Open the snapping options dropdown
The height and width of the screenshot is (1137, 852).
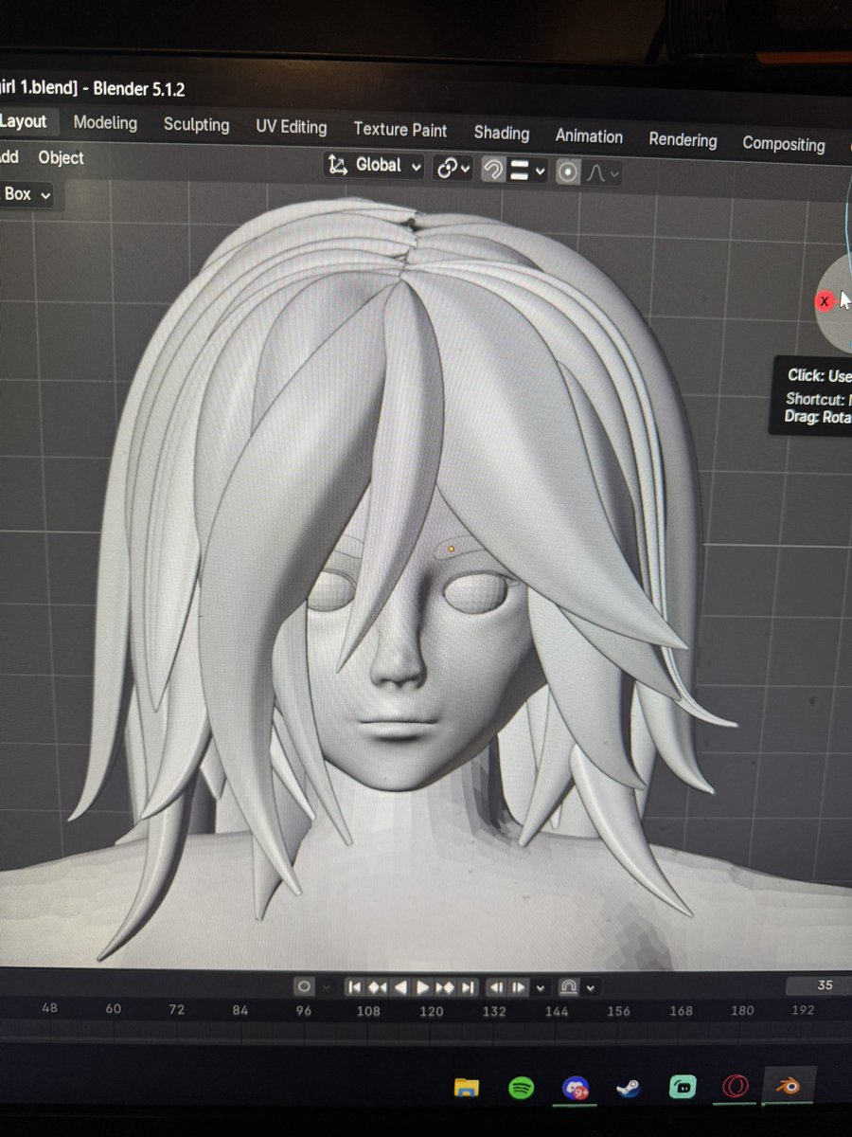528,171
